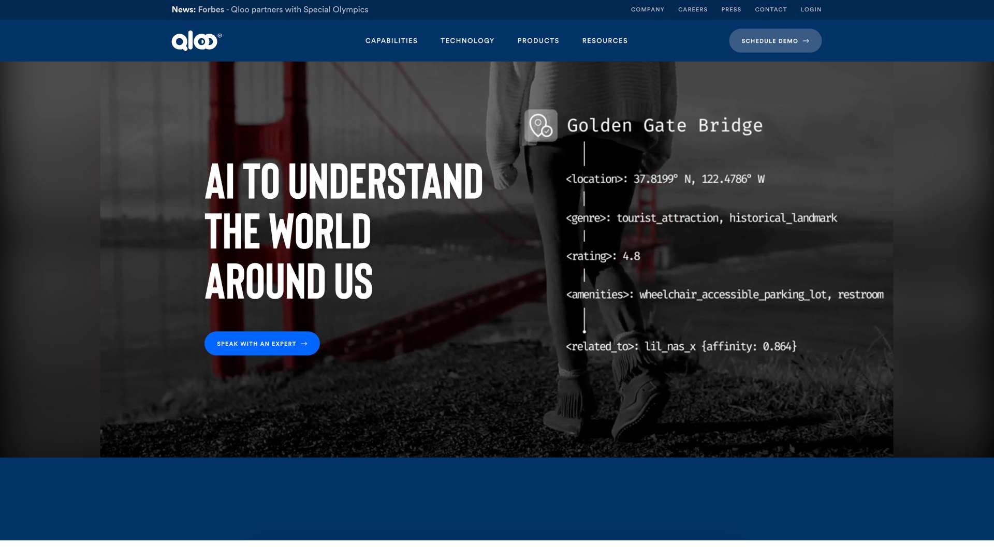Image resolution: width=994 pixels, height=559 pixels.
Task: Open the Press link
Action: pos(731,10)
